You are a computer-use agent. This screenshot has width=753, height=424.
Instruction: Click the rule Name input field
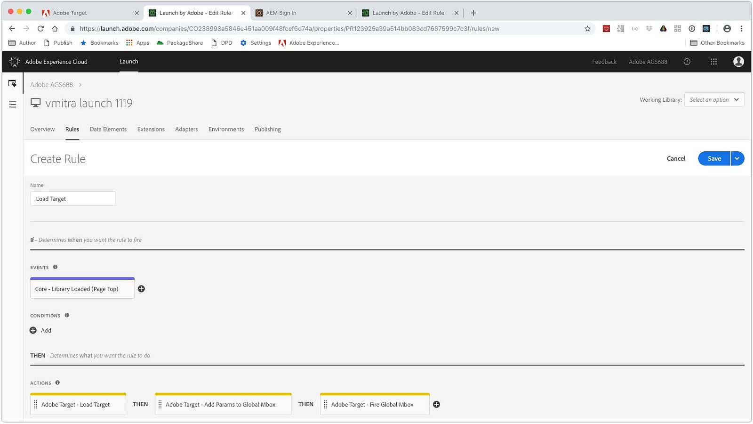(x=73, y=198)
